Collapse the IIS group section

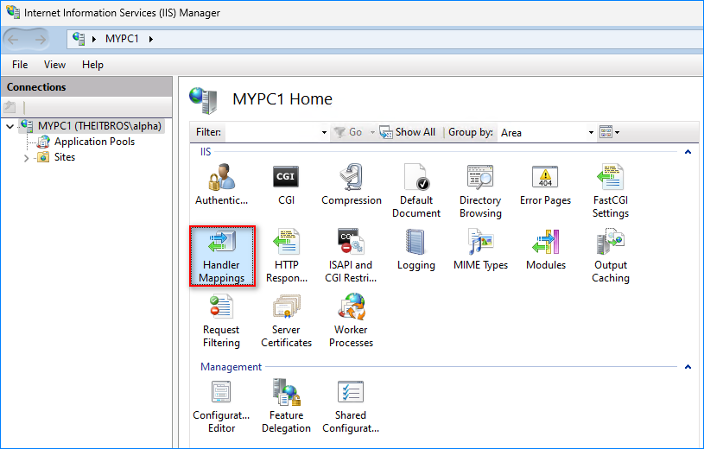tap(688, 152)
